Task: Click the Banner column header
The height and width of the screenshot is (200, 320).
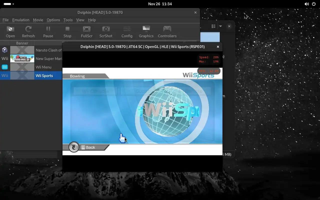Action: (22, 43)
